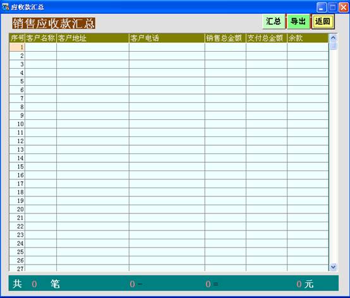Viewport: 350px width, 298px height.
Task: Click the scrollbar up arrow
Action: 333,38
